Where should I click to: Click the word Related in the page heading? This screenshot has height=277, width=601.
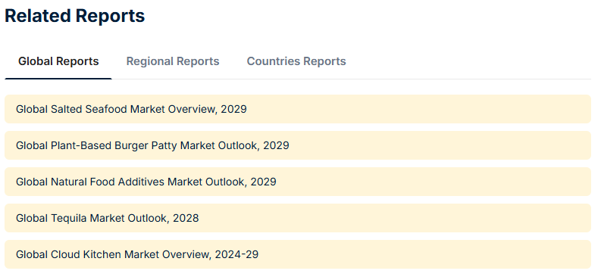38,16
